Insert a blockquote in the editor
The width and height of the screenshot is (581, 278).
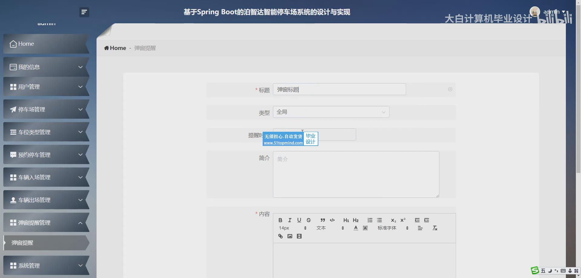click(323, 220)
